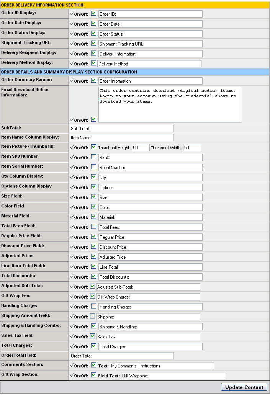This screenshot has width=270, height=395.
Task: Edit the 'Order Total:' text field
Action: 121,356
